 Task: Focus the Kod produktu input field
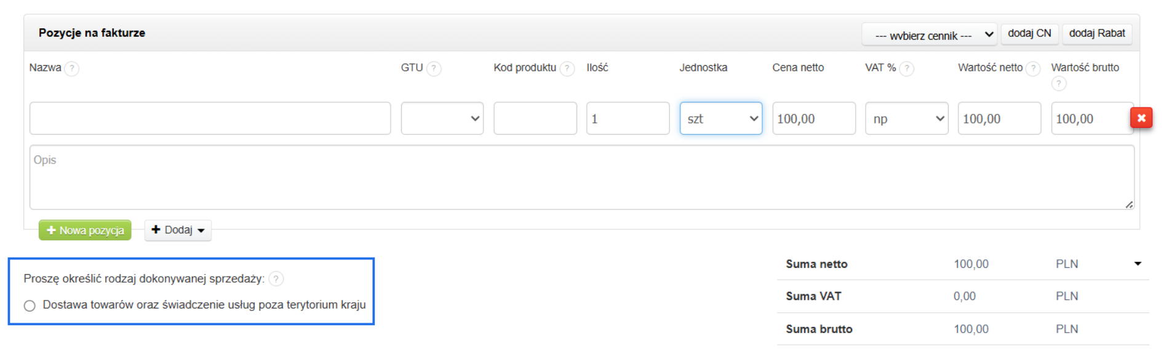(535, 119)
